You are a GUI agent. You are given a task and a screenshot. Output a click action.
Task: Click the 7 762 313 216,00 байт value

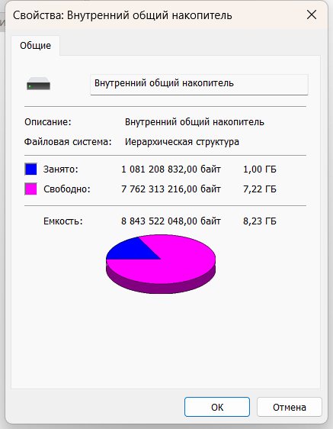coord(171,189)
